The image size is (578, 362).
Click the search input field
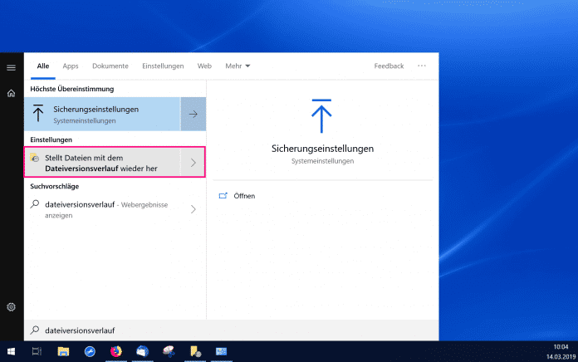click(233, 330)
